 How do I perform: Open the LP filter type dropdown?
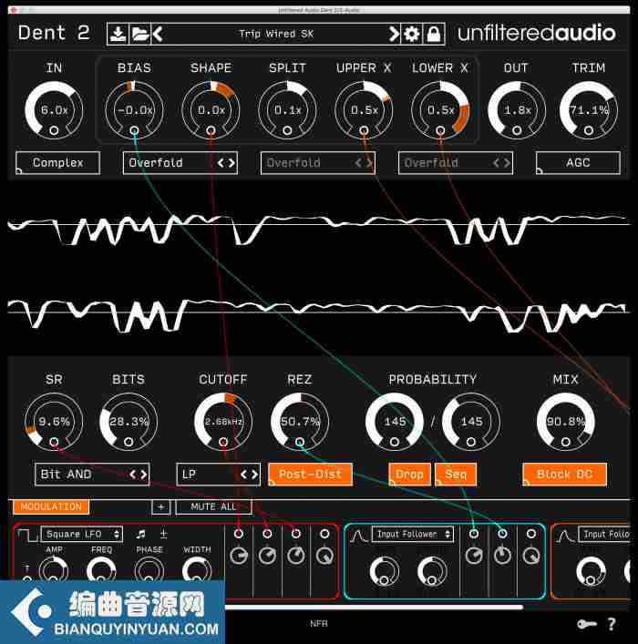218,475
